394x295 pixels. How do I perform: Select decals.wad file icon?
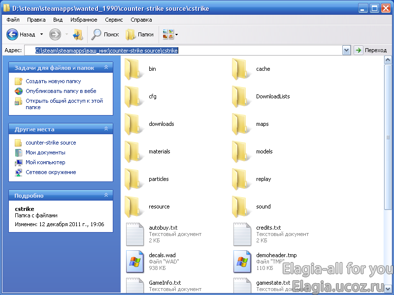coord(135,262)
